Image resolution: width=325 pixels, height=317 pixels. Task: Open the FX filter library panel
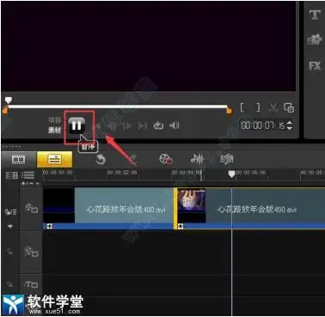(315, 66)
